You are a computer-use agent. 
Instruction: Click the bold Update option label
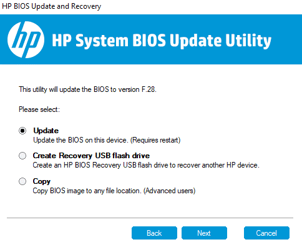(x=46, y=131)
